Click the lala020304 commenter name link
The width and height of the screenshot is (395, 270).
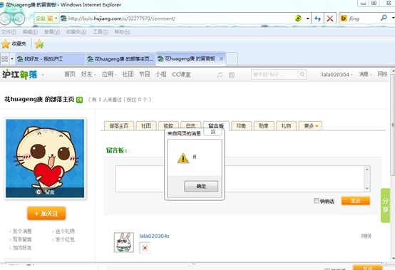[x=153, y=236]
